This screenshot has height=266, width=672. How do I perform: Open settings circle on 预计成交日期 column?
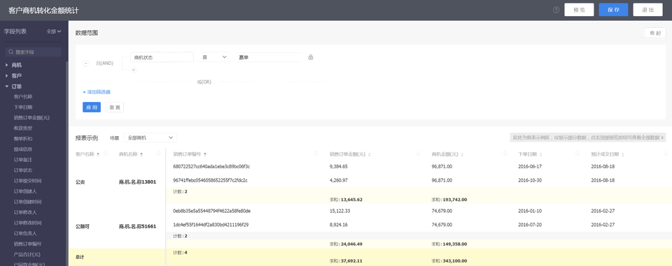[665, 154]
